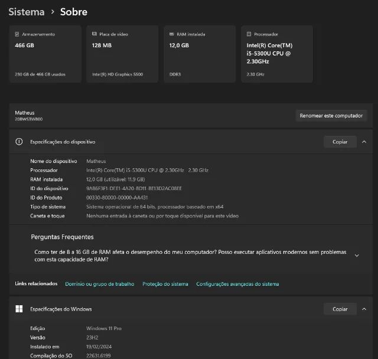Open Domínio ou grupo de trabalho link
378x359 pixels.
[x=99, y=284]
